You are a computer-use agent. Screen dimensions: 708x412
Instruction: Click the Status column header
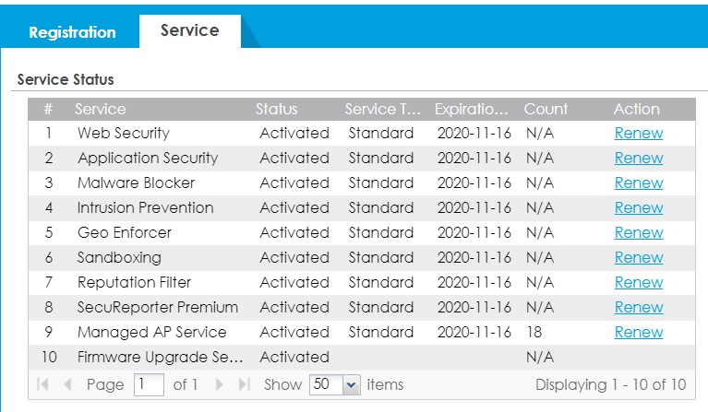click(x=276, y=109)
